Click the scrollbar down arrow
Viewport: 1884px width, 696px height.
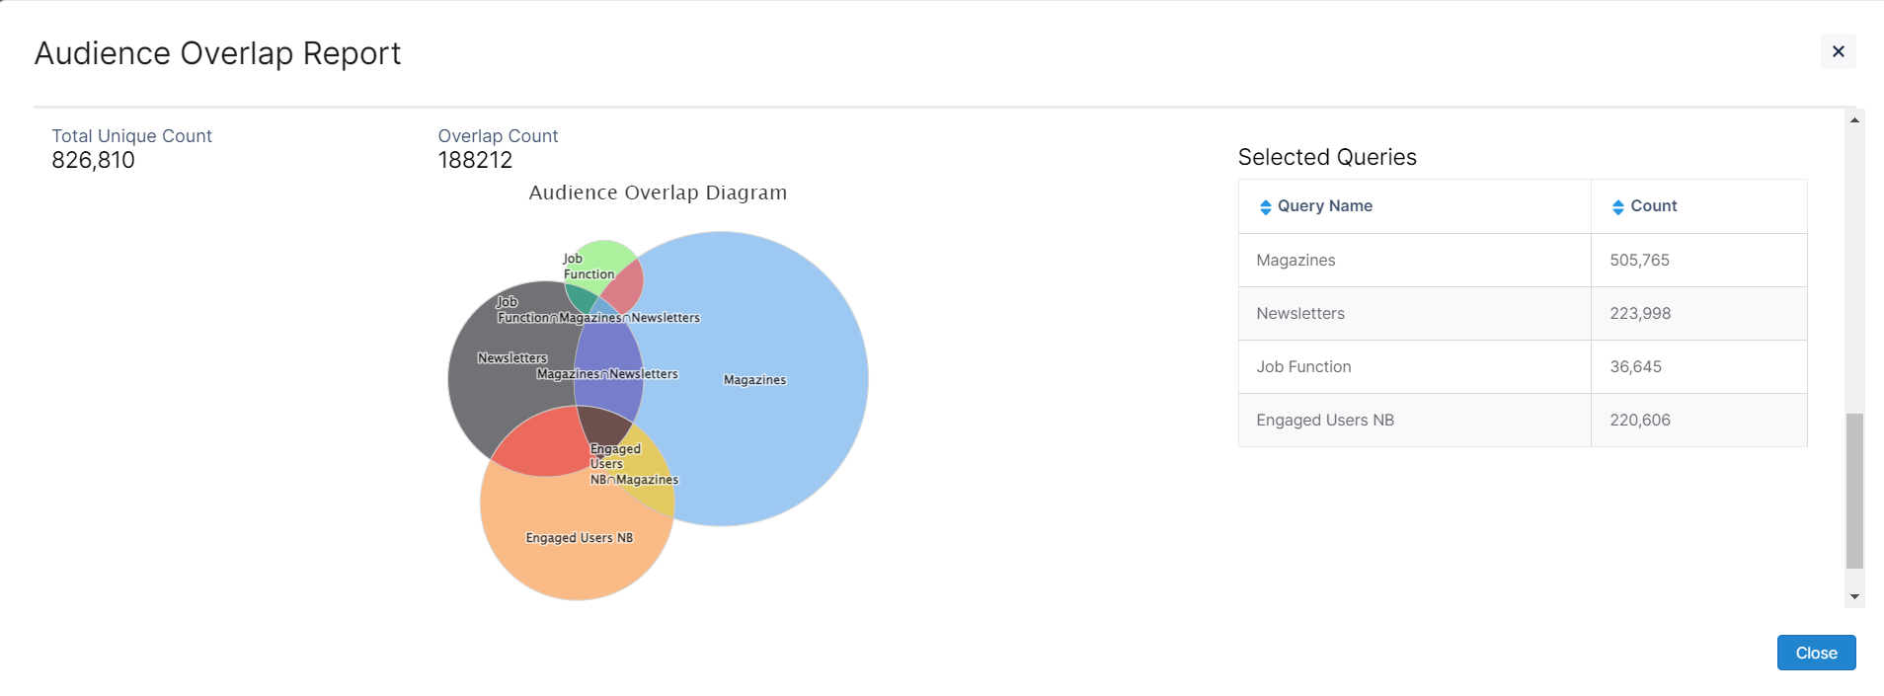[x=1854, y=596]
